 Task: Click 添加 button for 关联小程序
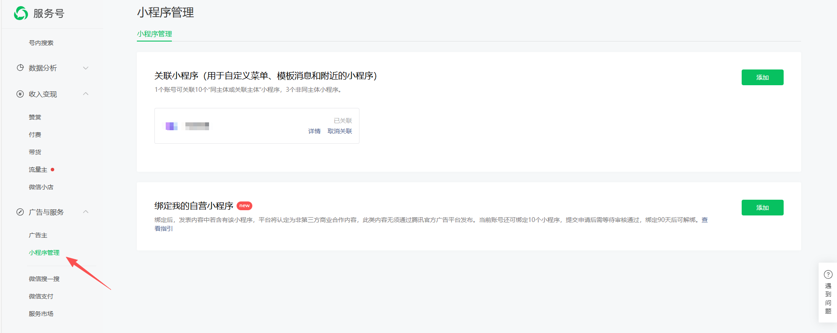click(x=762, y=77)
